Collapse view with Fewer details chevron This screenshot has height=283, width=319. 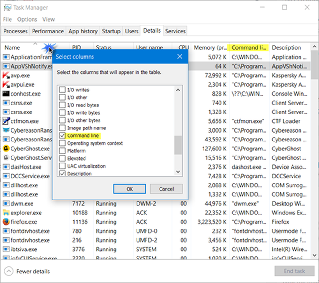(9, 272)
